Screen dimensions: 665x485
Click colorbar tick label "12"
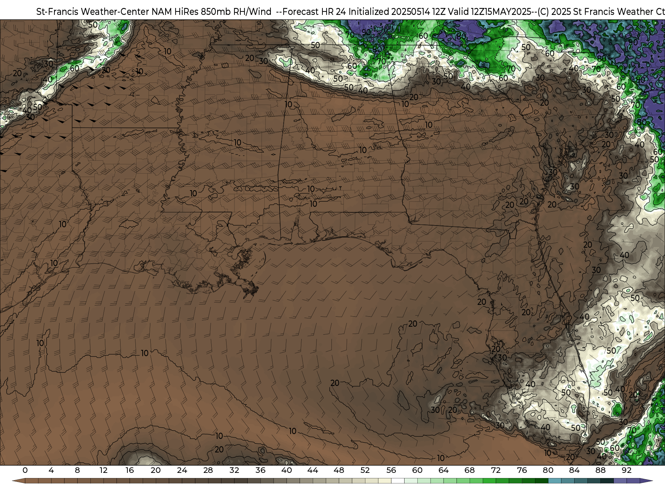[x=104, y=470]
